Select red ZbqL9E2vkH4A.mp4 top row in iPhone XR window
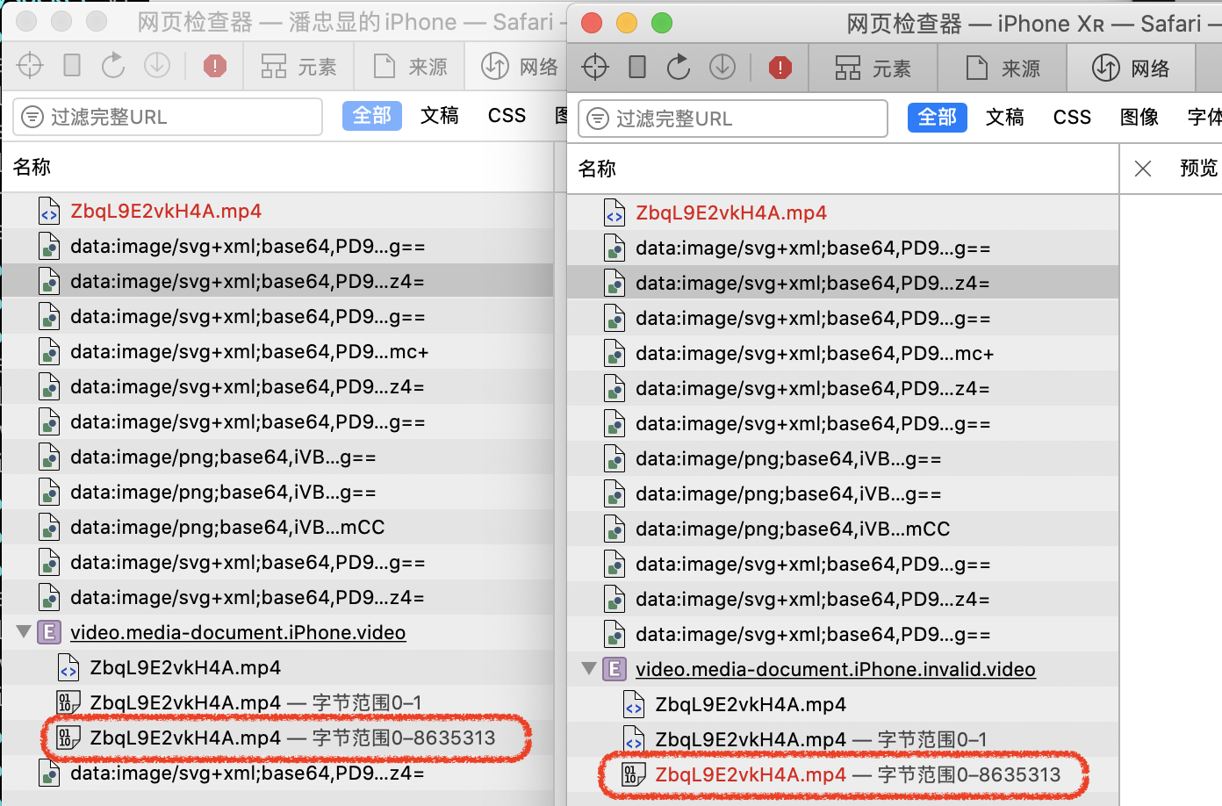Screen dimensions: 1222x806 coord(843,212)
